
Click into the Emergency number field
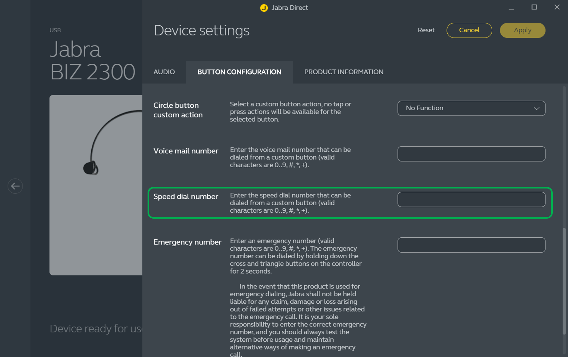coord(471,245)
